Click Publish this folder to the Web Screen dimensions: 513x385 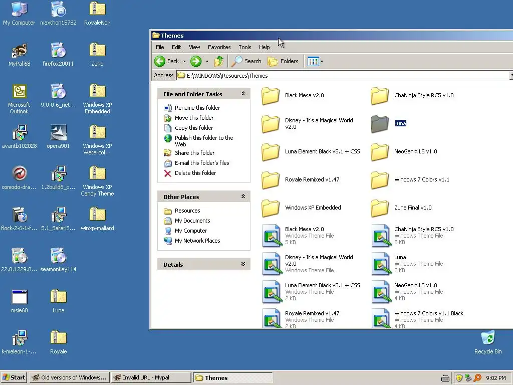(x=204, y=141)
